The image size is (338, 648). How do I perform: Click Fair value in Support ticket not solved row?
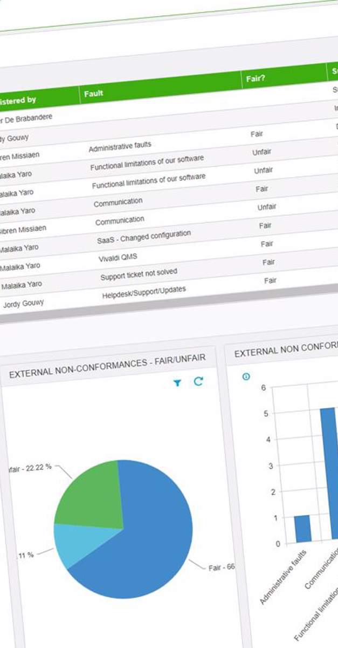click(x=269, y=262)
